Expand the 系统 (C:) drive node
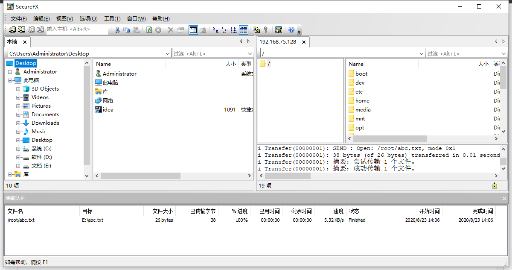 click(x=18, y=149)
